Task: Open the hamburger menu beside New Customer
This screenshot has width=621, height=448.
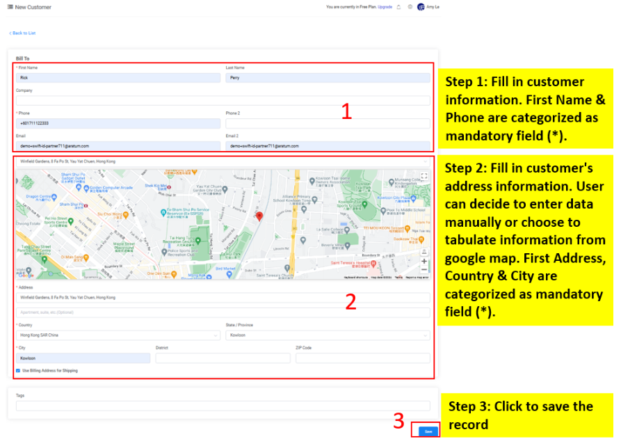Action: [10, 7]
